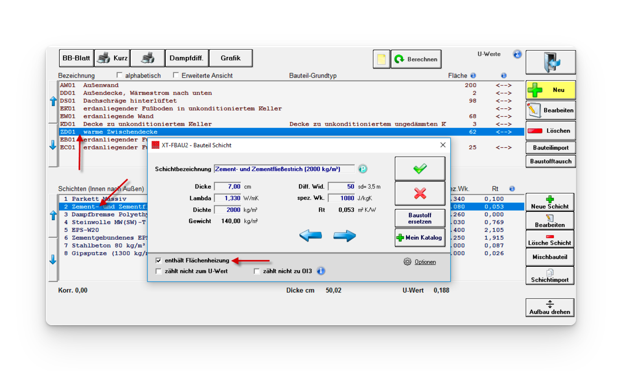Go to previous layer with left arrow
The image size is (622, 371).
click(310, 236)
